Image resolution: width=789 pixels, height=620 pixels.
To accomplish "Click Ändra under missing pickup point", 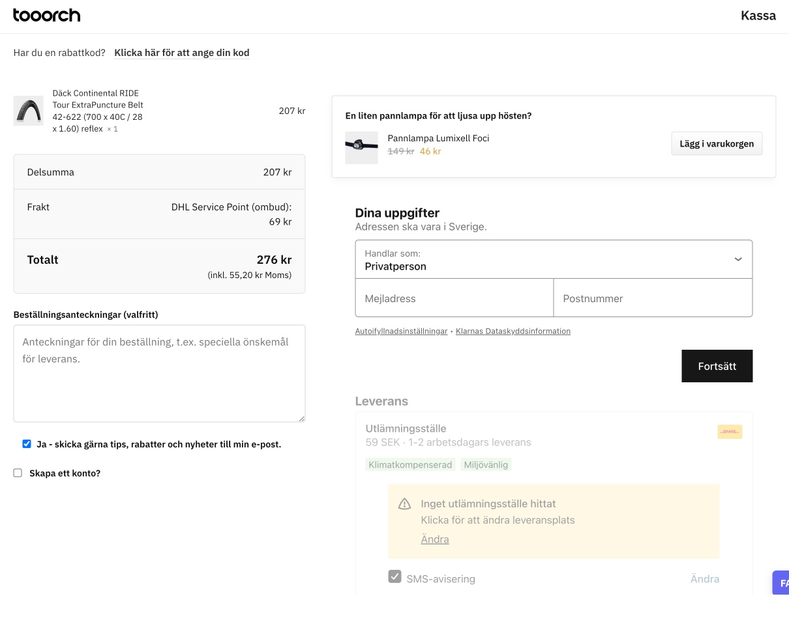I will pyautogui.click(x=434, y=539).
